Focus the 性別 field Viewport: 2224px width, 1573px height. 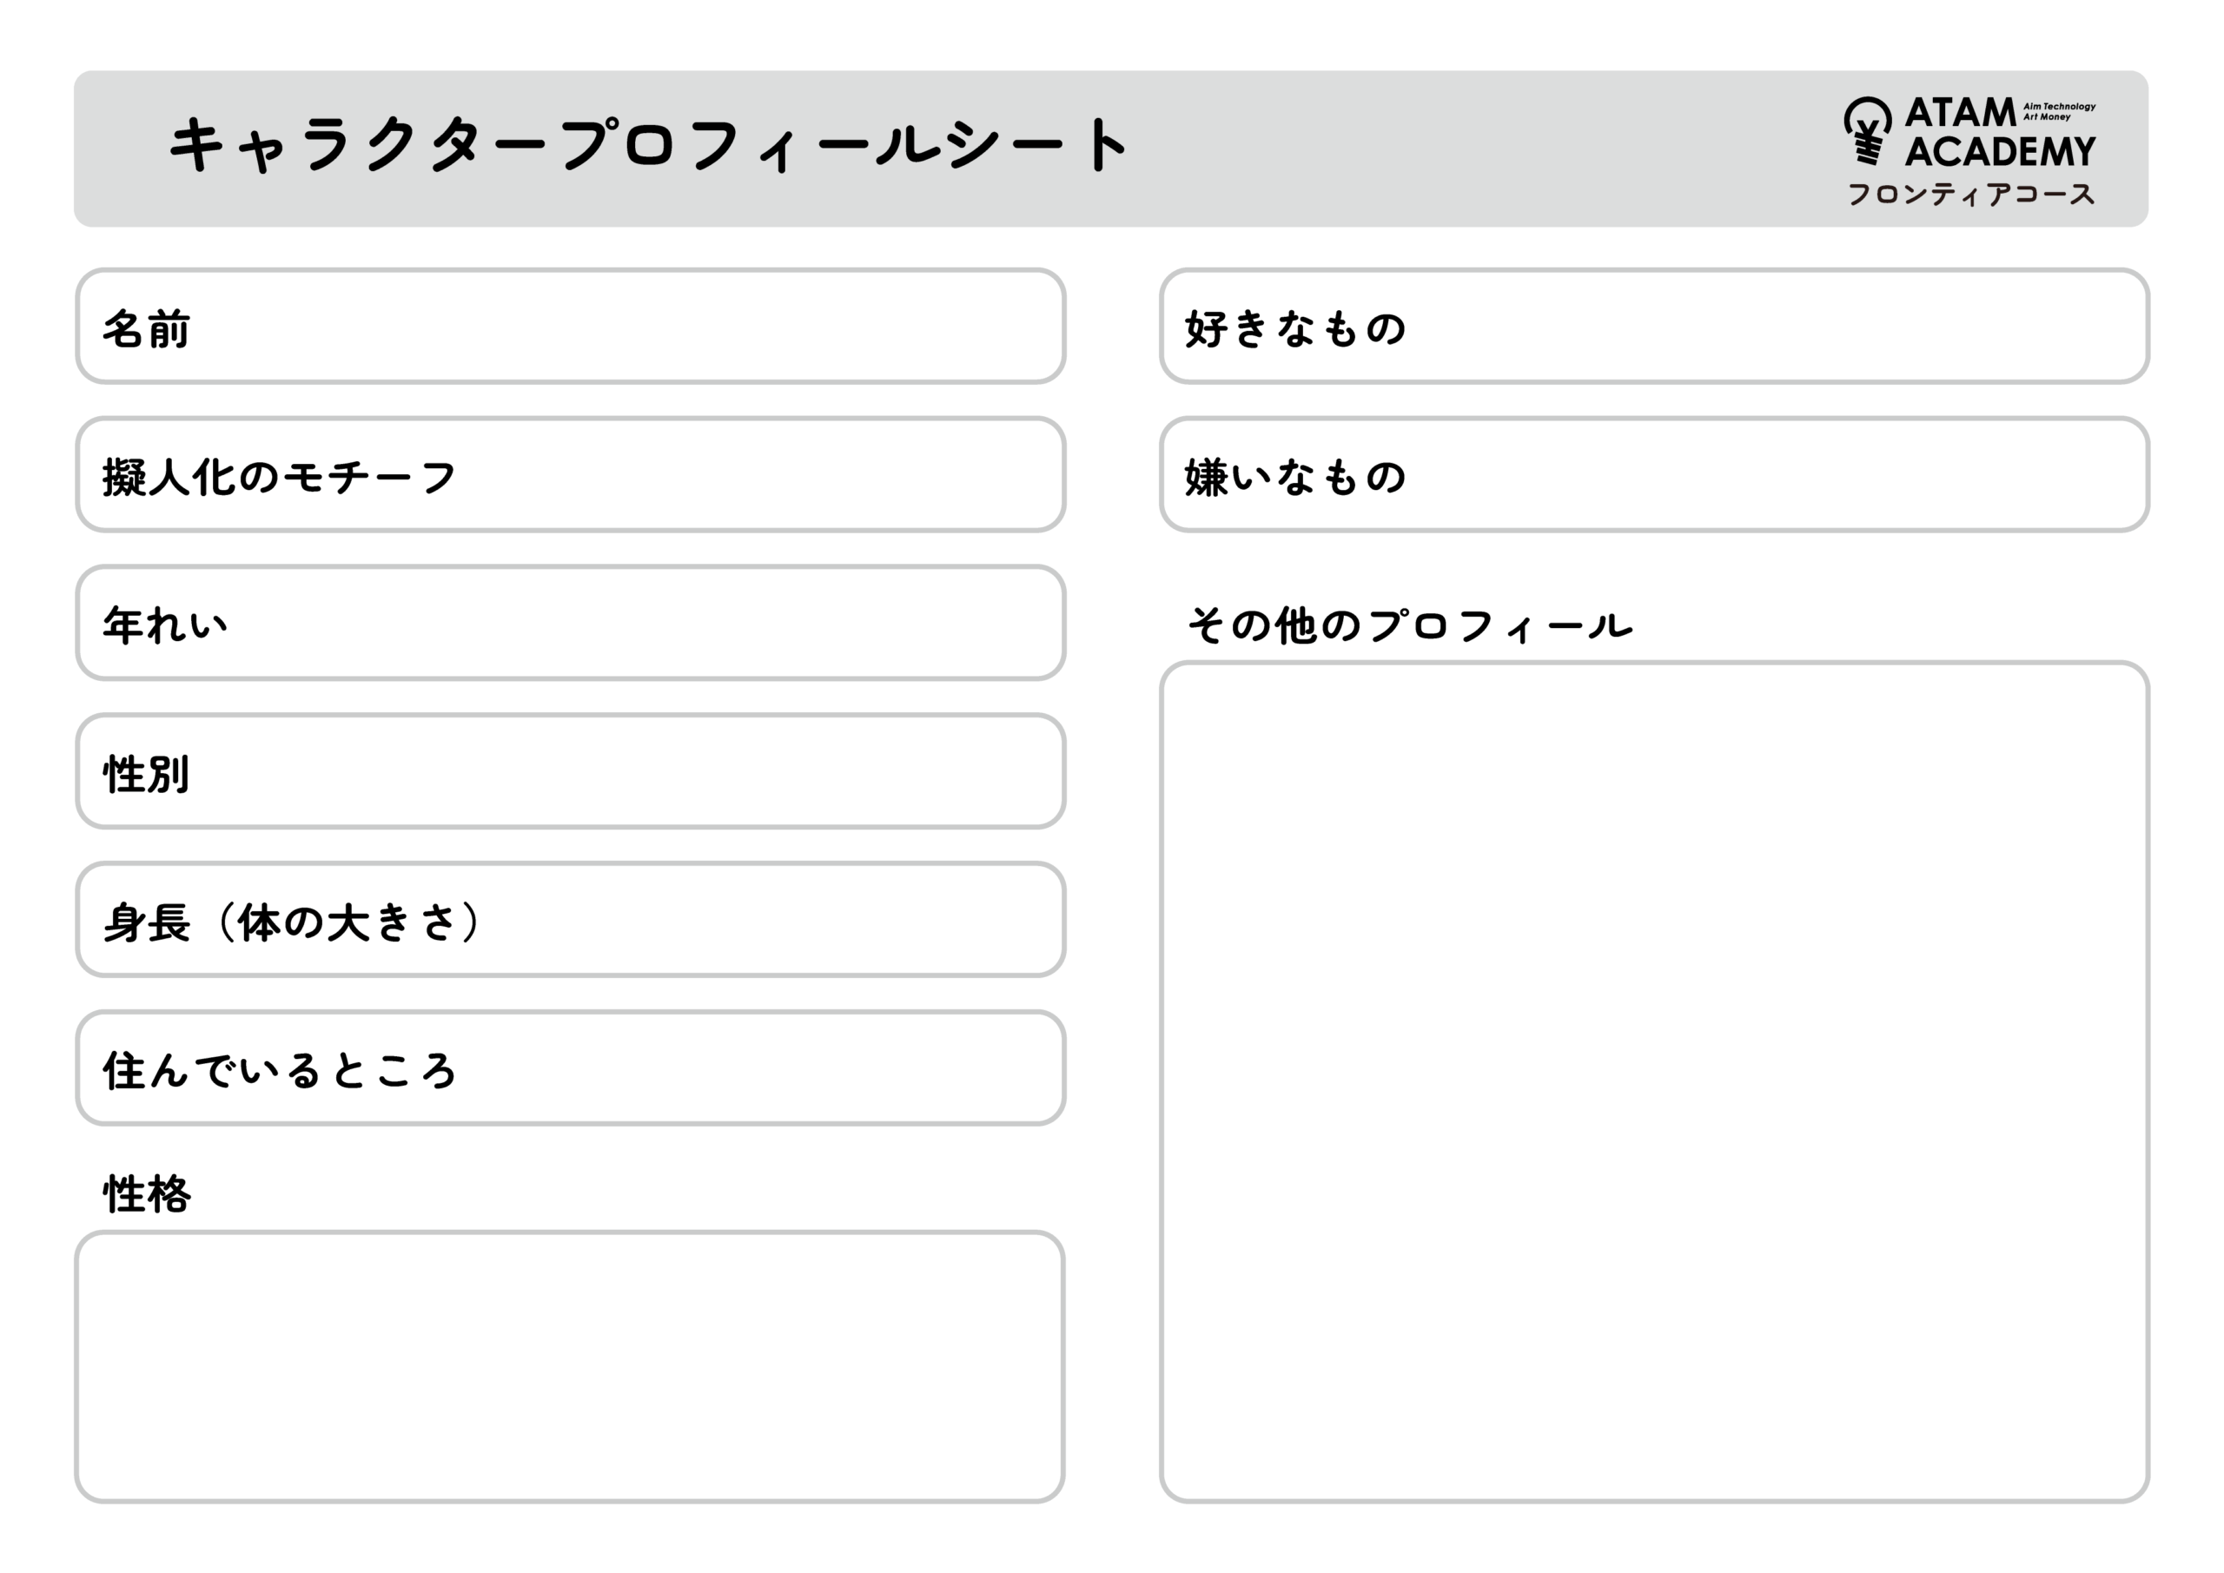click(x=571, y=771)
